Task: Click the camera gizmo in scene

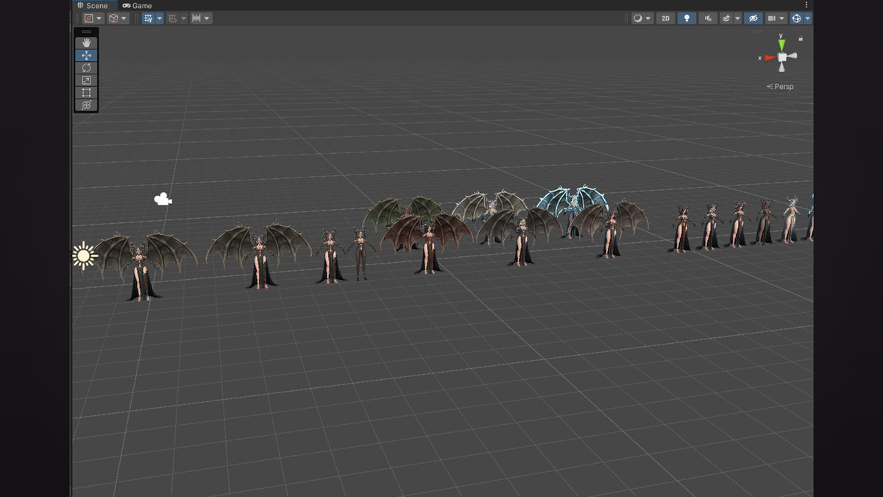Action: (x=163, y=199)
